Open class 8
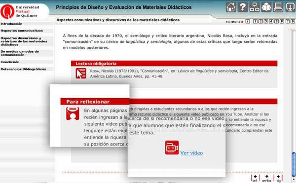Screen dimensions: 296x183 (293, 21)
